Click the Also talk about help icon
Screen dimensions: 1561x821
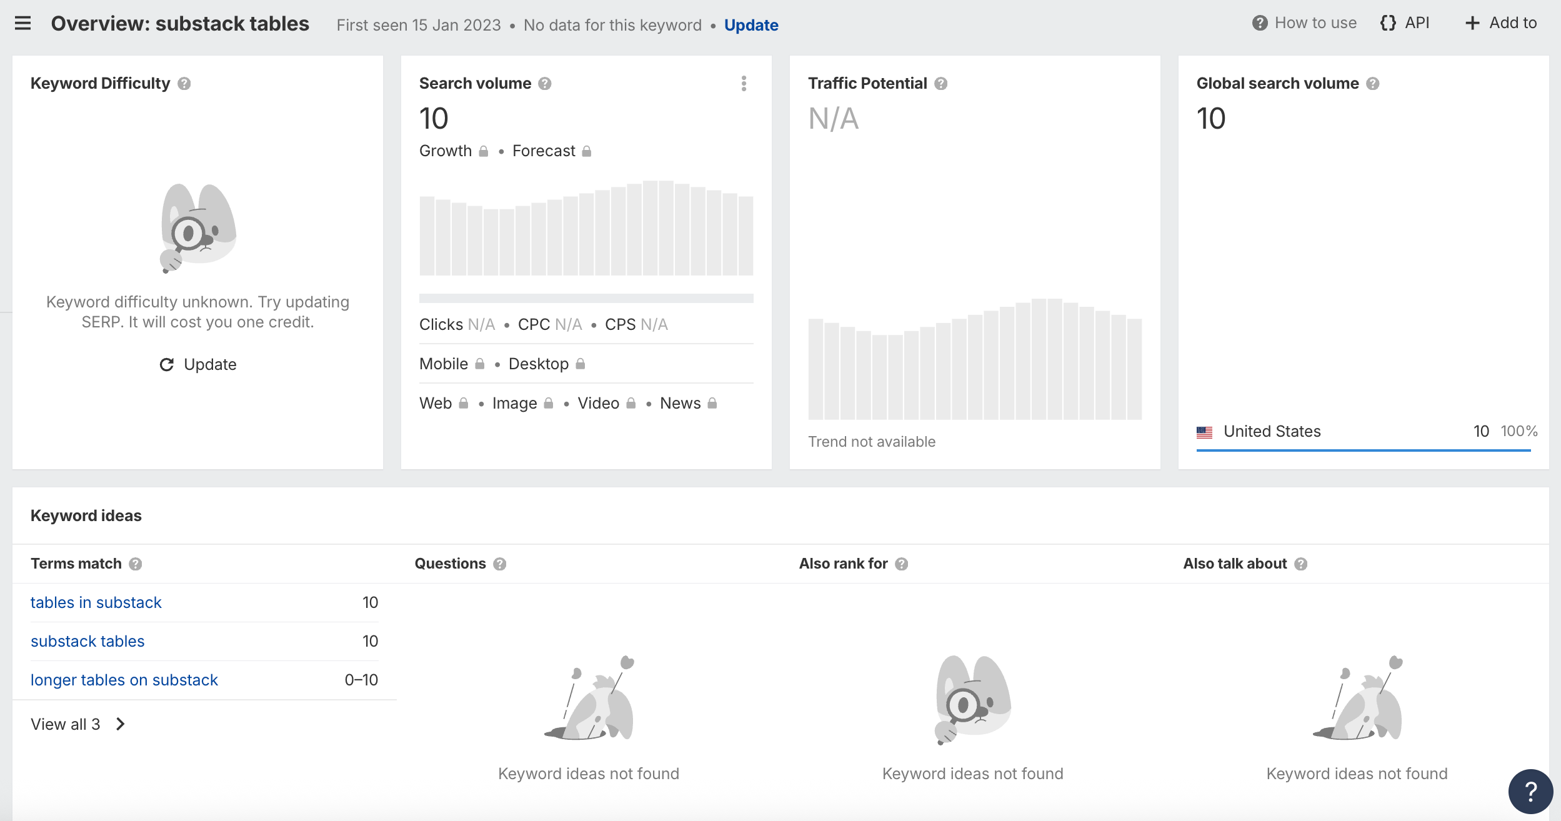pos(1301,564)
